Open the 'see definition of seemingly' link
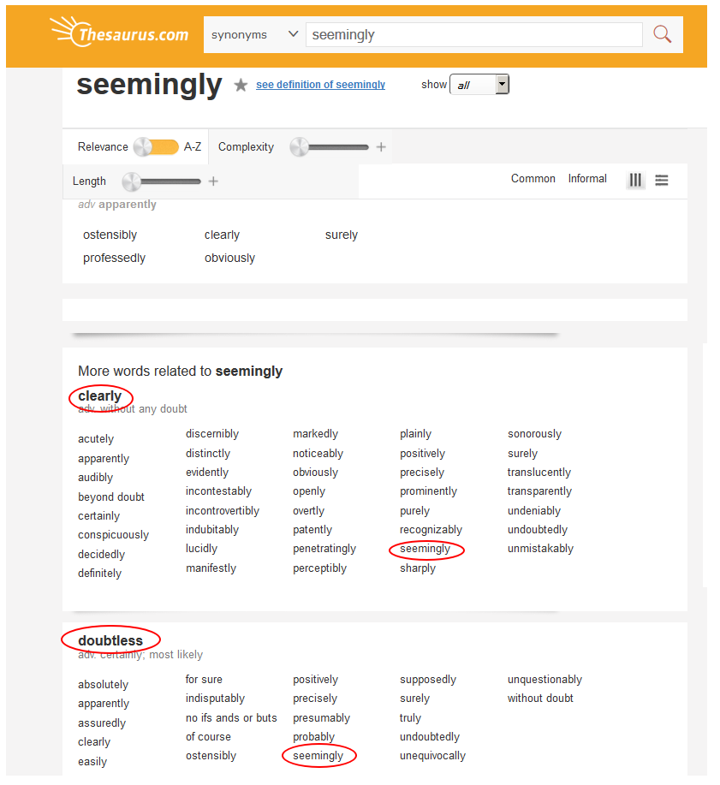The image size is (720, 785). click(x=320, y=85)
